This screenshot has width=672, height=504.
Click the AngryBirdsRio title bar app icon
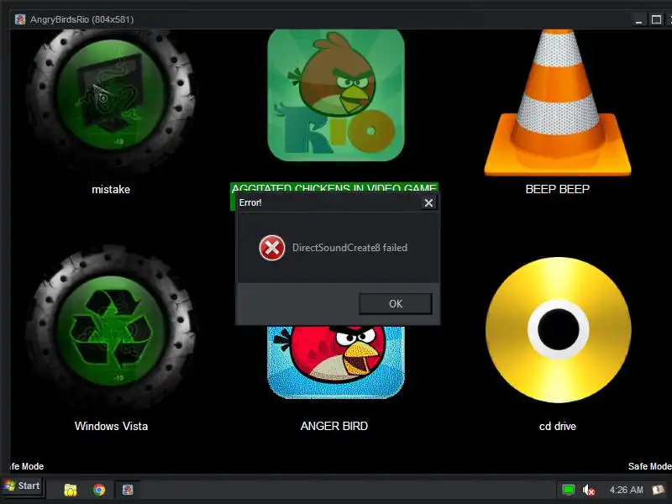tap(20, 19)
